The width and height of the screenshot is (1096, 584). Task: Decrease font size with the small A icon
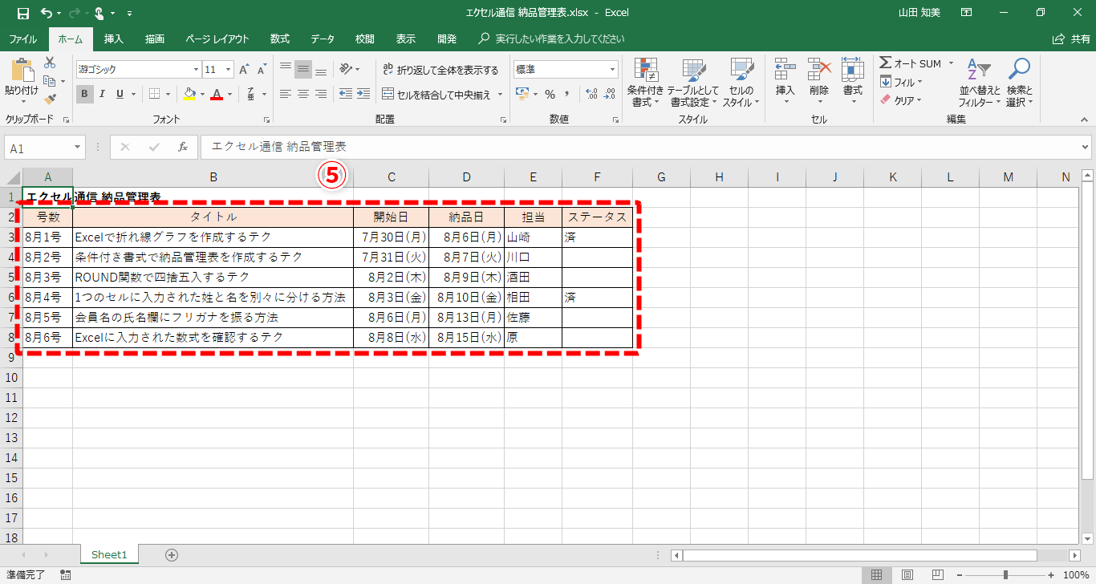point(262,70)
